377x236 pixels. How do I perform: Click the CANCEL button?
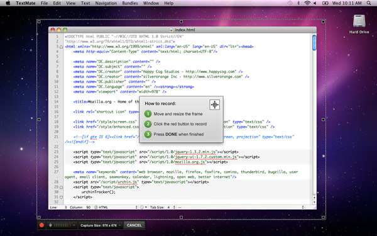pyautogui.click(x=134, y=225)
